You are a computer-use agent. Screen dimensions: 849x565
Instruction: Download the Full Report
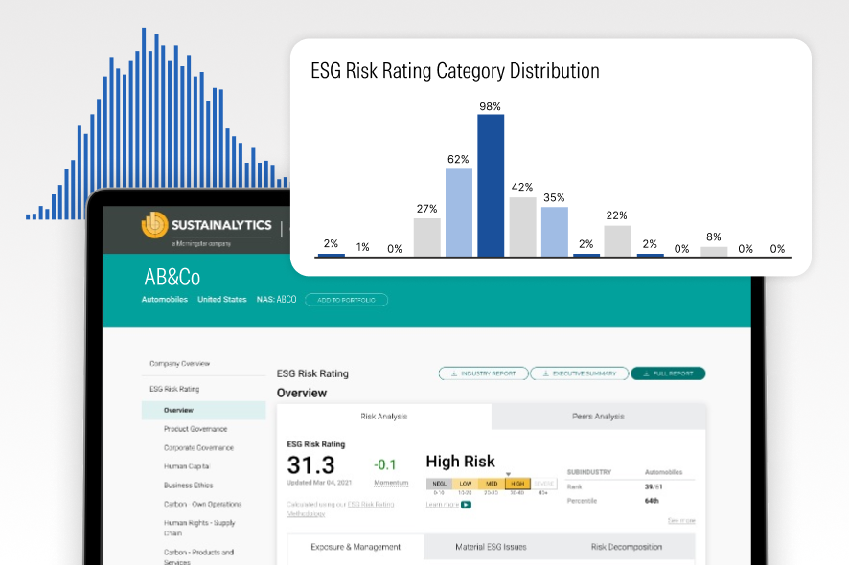coord(668,373)
